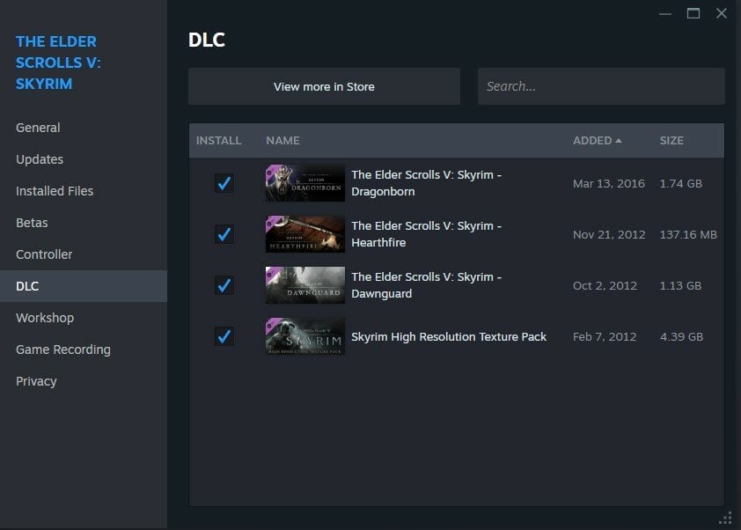
Task: Click the Nov 21, 2012 date
Action: 609,234
